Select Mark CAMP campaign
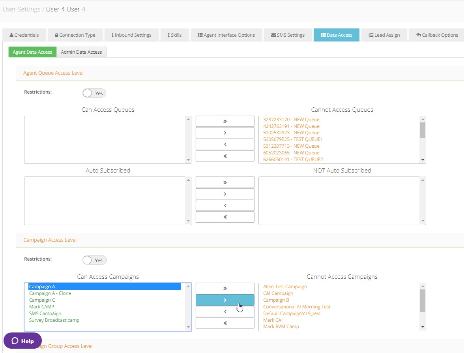 click(41, 307)
